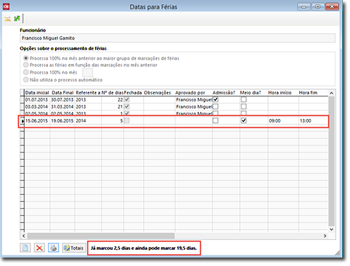350x266 pixels.
Task: Click the Hora fim value 13:00
Action: [x=313, y=121]
